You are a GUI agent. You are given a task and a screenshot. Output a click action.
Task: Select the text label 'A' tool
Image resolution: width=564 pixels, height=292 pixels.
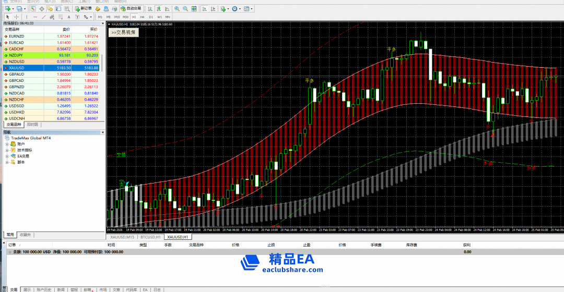(x=68, y=17)
